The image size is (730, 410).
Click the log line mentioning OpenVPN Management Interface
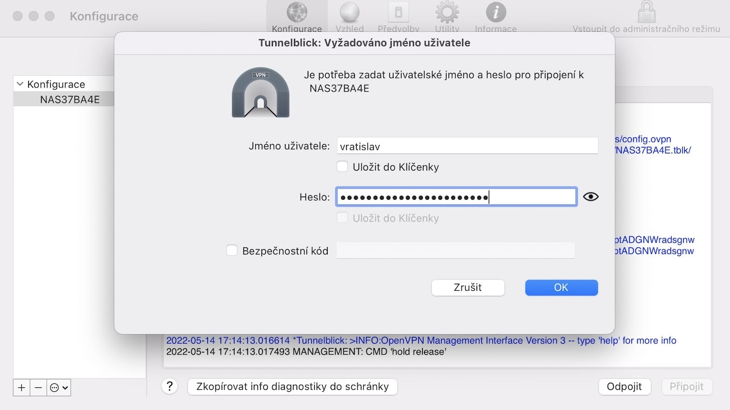tap(421, 341)
